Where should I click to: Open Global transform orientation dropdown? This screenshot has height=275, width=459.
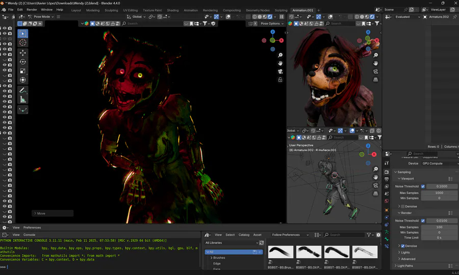click(136, 17)
